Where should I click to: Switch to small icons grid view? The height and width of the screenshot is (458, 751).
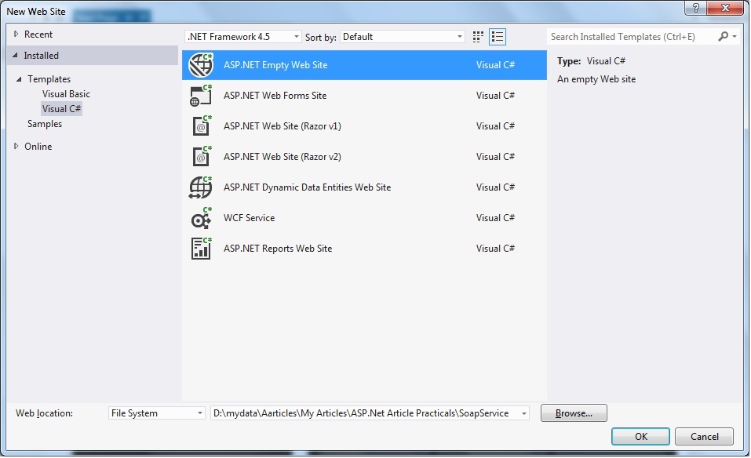[x=479, y=37]
